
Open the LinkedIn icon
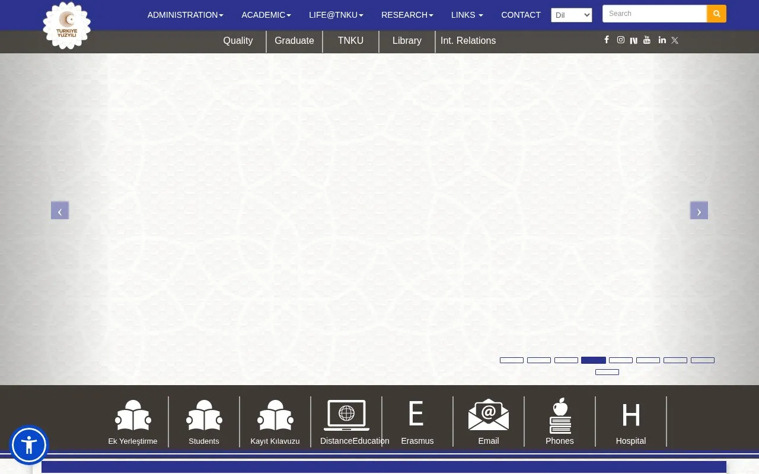(662, 40)
